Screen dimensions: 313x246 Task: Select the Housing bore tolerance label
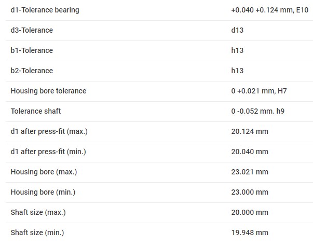point(48,91)
